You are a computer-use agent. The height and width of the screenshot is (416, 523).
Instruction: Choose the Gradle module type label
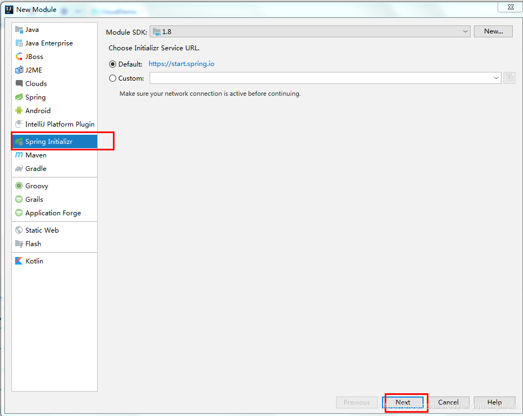tap(36, 169)
